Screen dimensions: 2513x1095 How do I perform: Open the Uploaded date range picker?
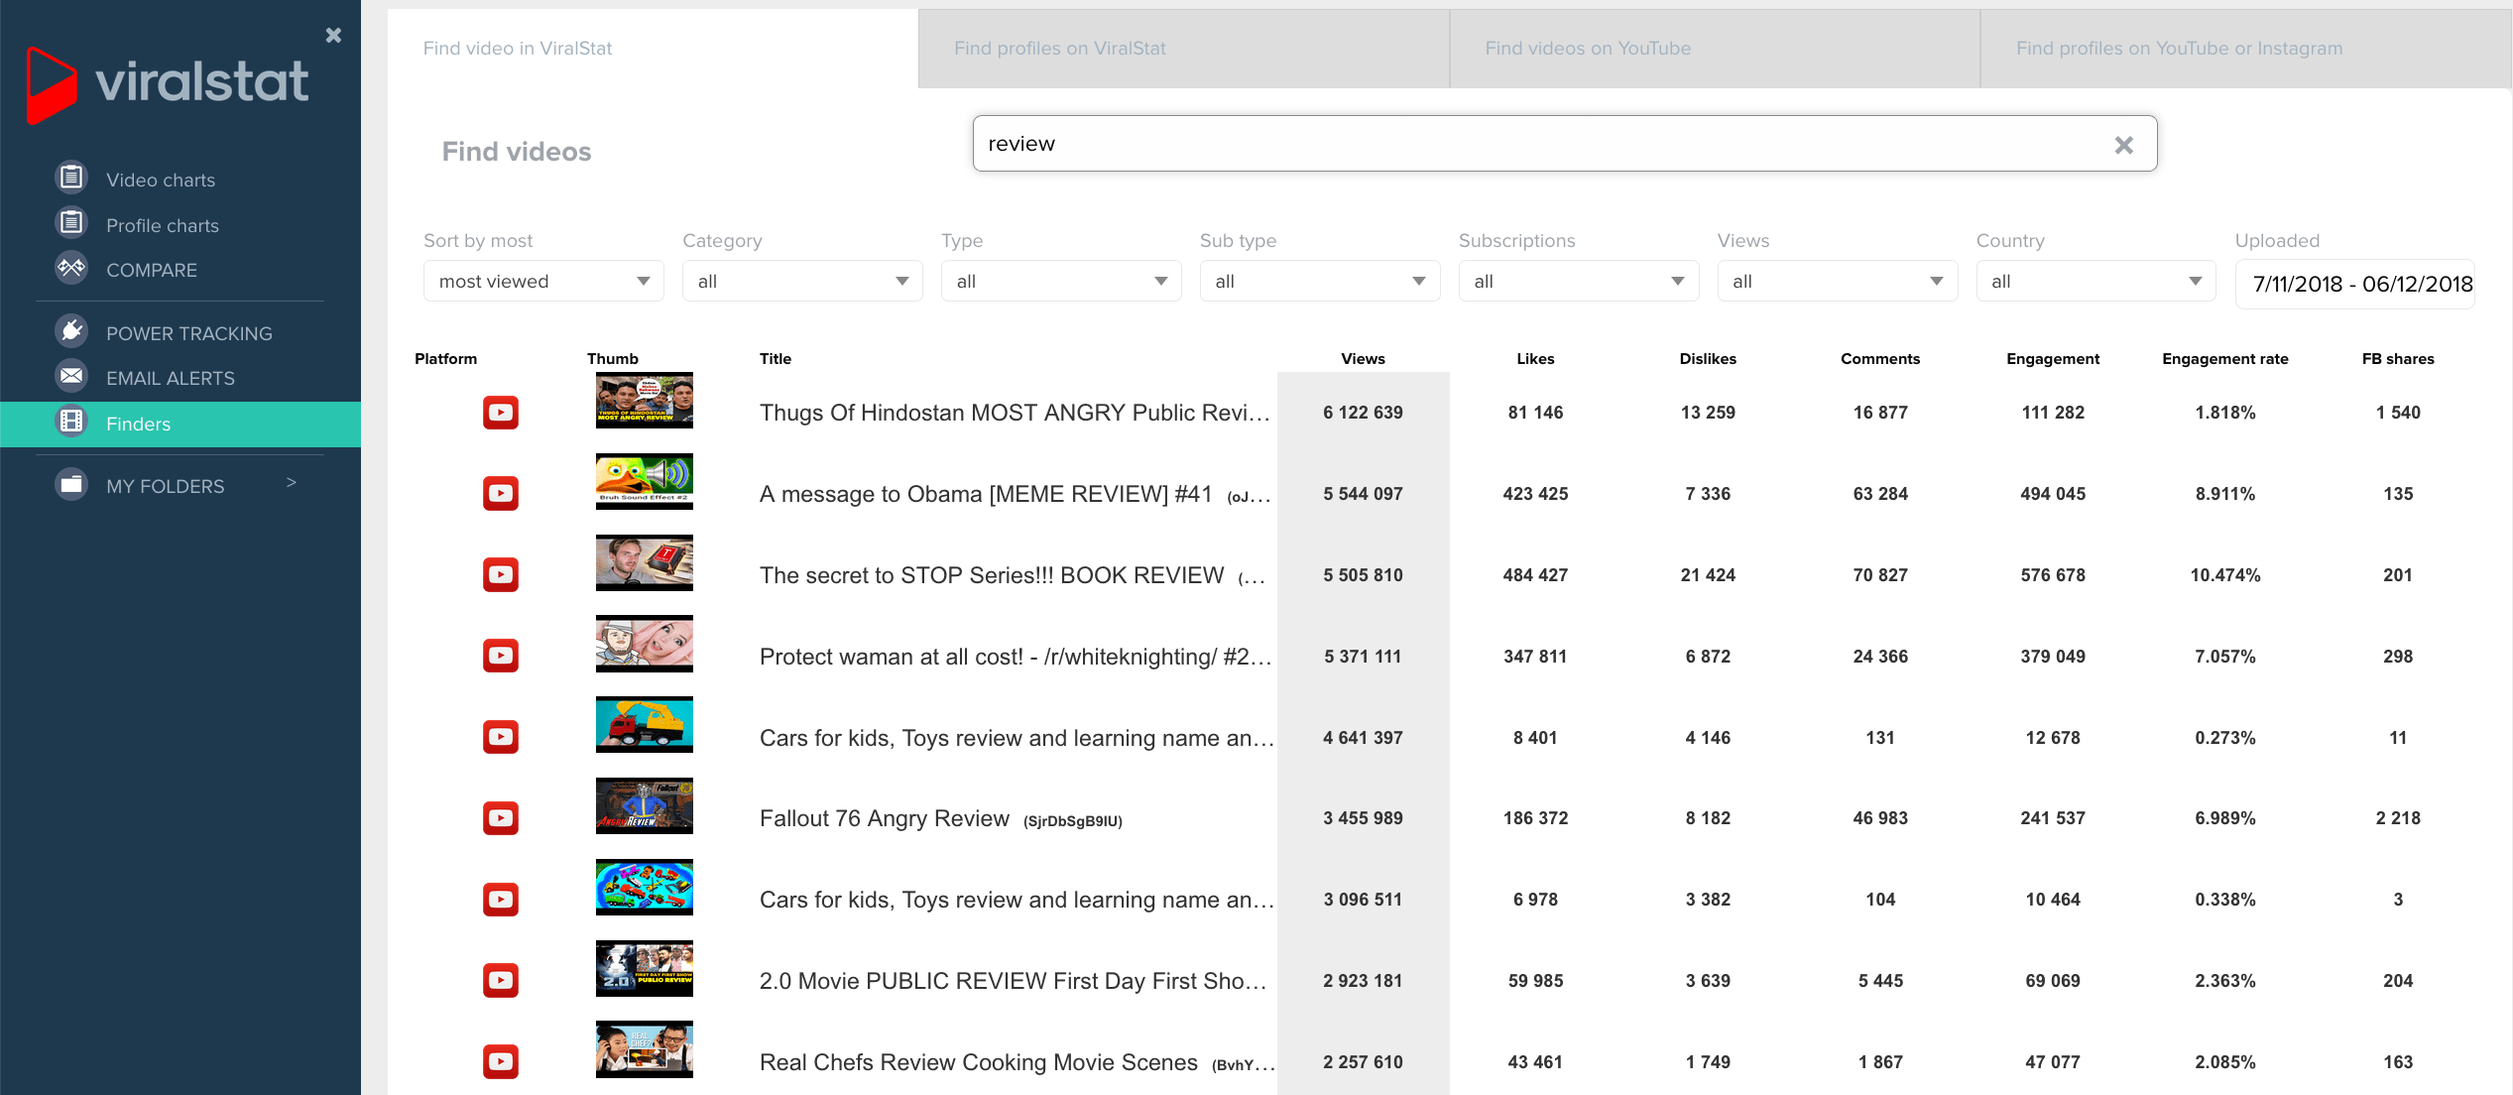tap(2356, 283)
